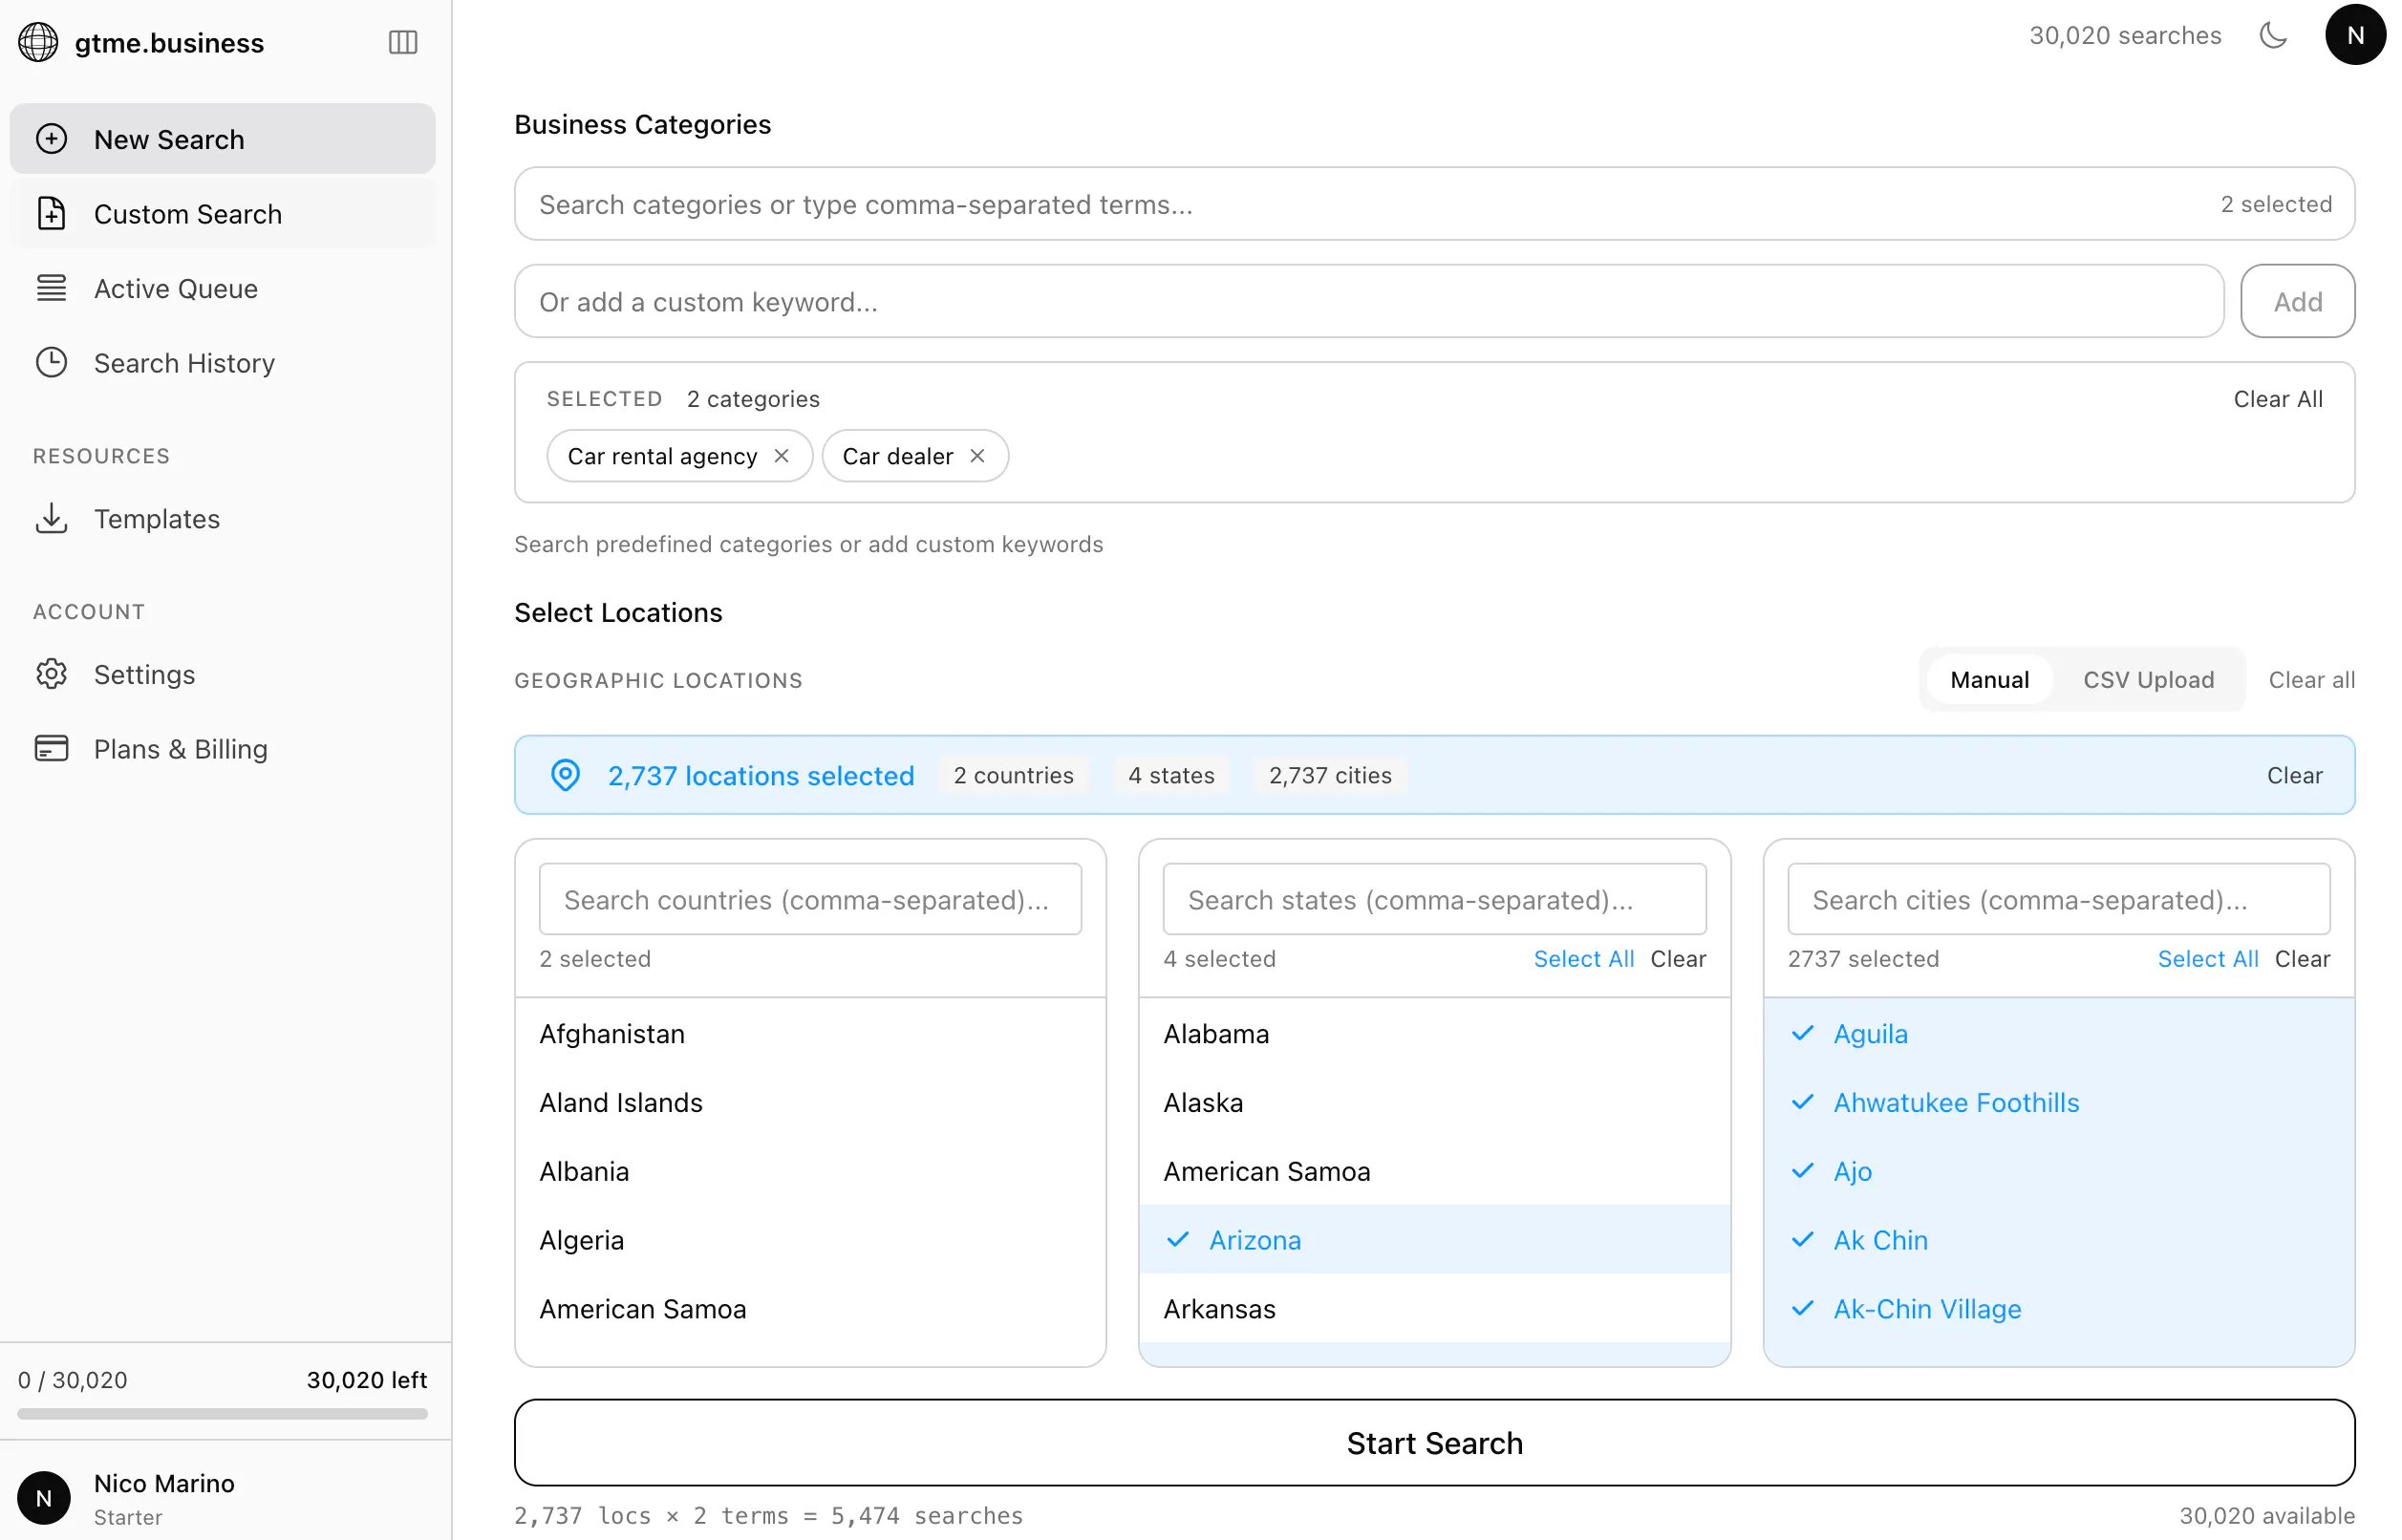Viewport: 2402px width, 1540px height.
Task: Select Alabama state
Action: click(1434, 1033)
